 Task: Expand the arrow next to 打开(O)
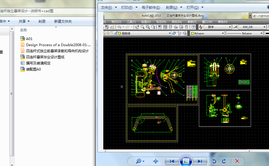203,7
